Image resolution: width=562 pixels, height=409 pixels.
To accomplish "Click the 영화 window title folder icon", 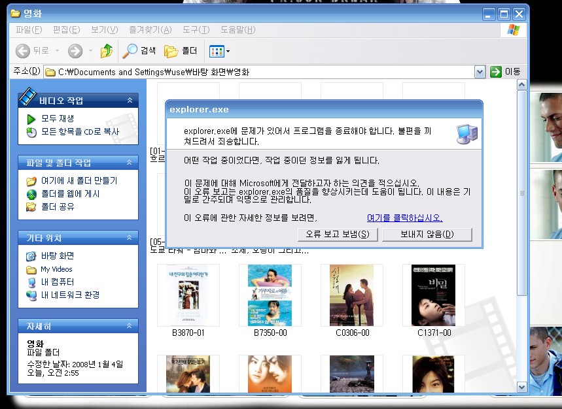I will coord(16,14).
